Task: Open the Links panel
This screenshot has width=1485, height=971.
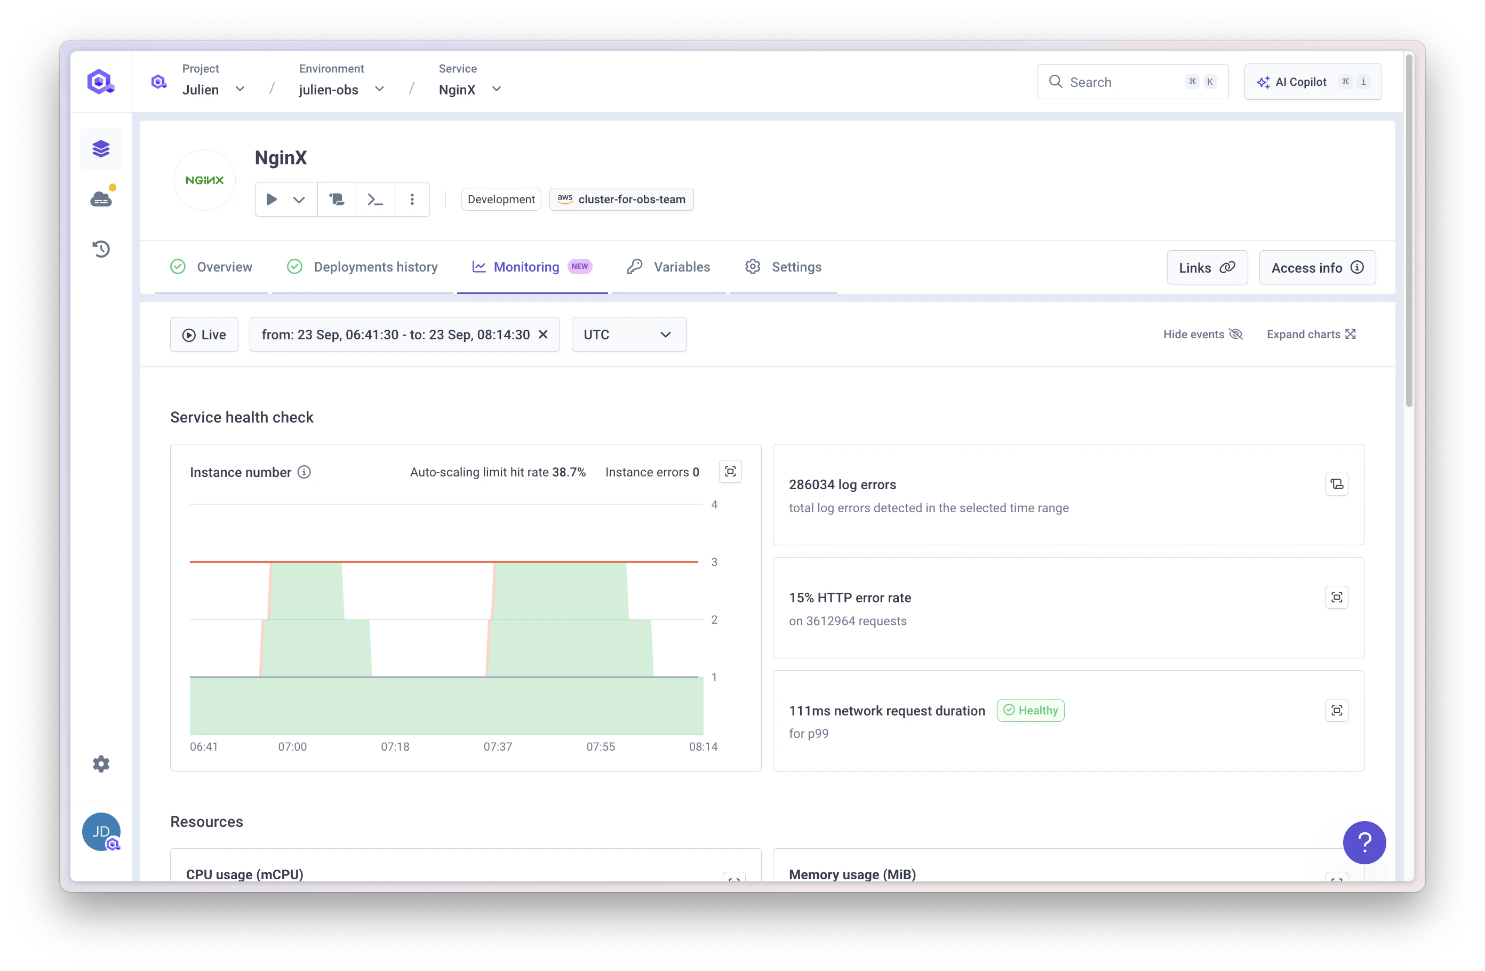Action: (1206, 267)
